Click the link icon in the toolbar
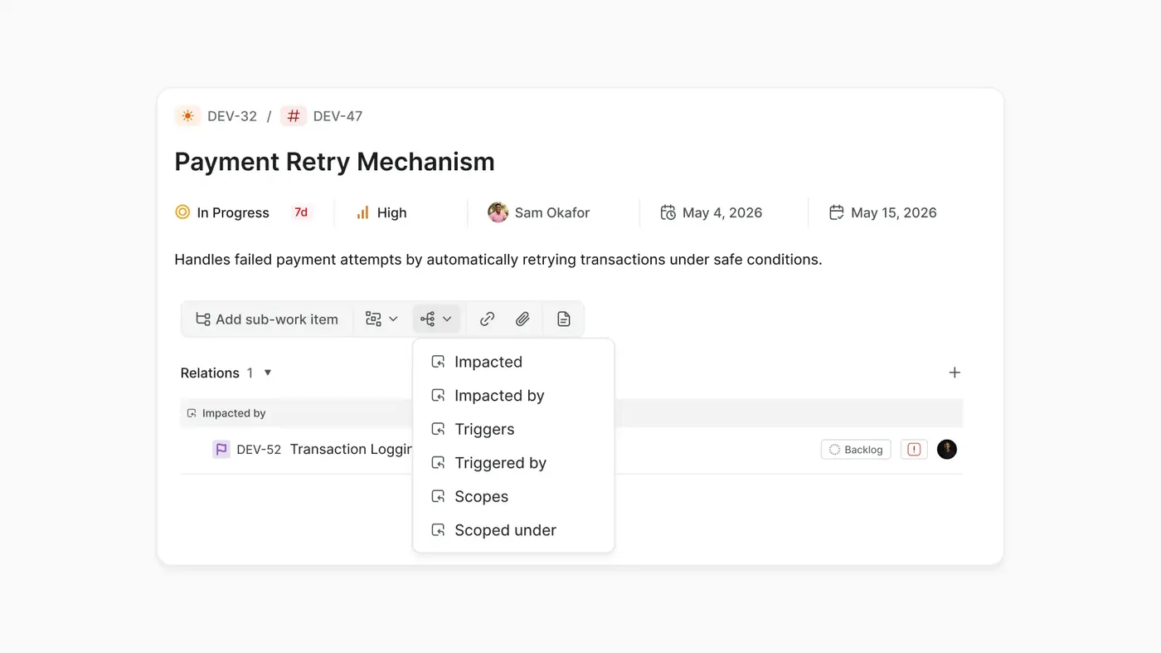The height and width of the screenshot is (653, 1161). click(x=488, y=319)
